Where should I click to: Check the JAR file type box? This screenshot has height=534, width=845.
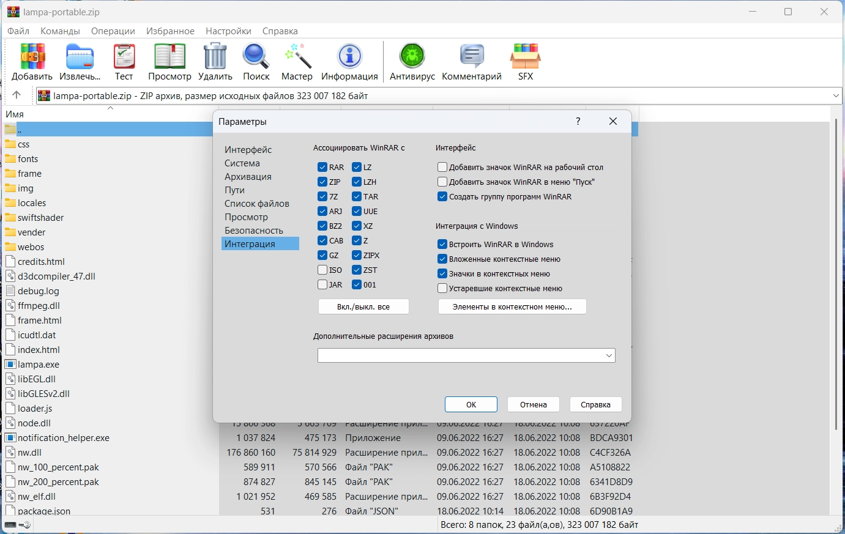tap(322, 284)
